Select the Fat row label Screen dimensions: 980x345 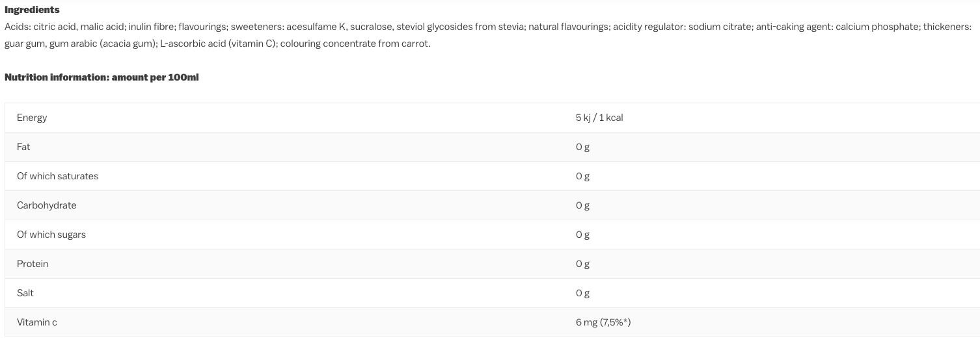23,147
